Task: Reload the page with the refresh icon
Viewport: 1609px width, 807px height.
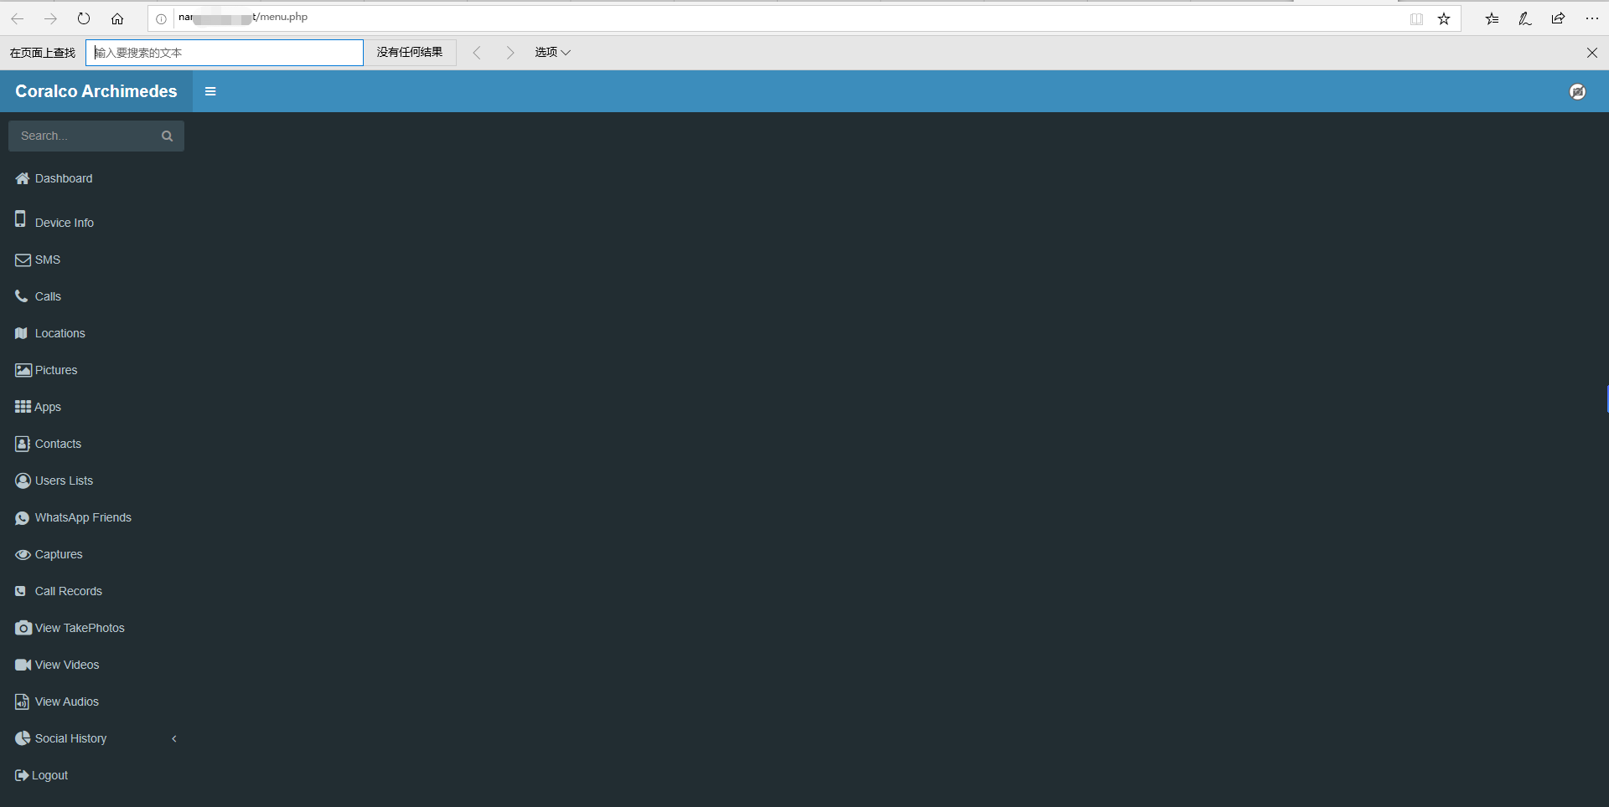Action: (84, 18)
